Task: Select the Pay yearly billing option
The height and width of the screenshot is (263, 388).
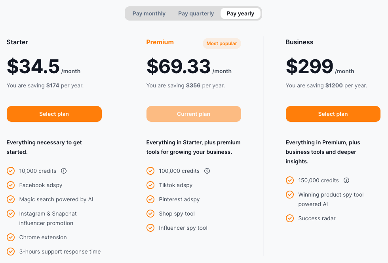Action: [x=240, y=13]
